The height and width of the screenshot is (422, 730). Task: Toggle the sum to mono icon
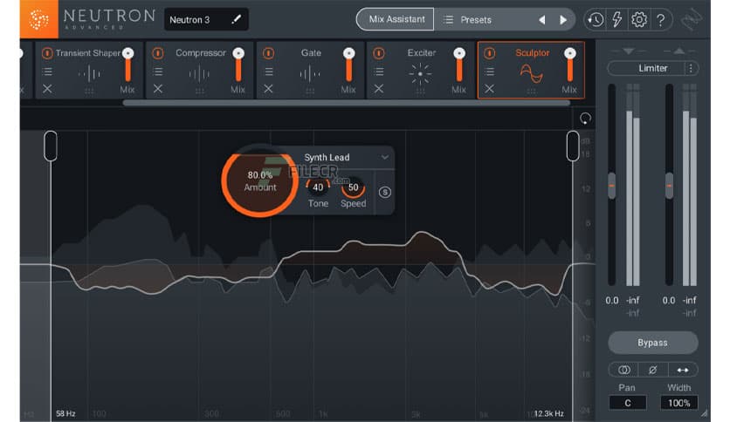click(x=623, y=370)
